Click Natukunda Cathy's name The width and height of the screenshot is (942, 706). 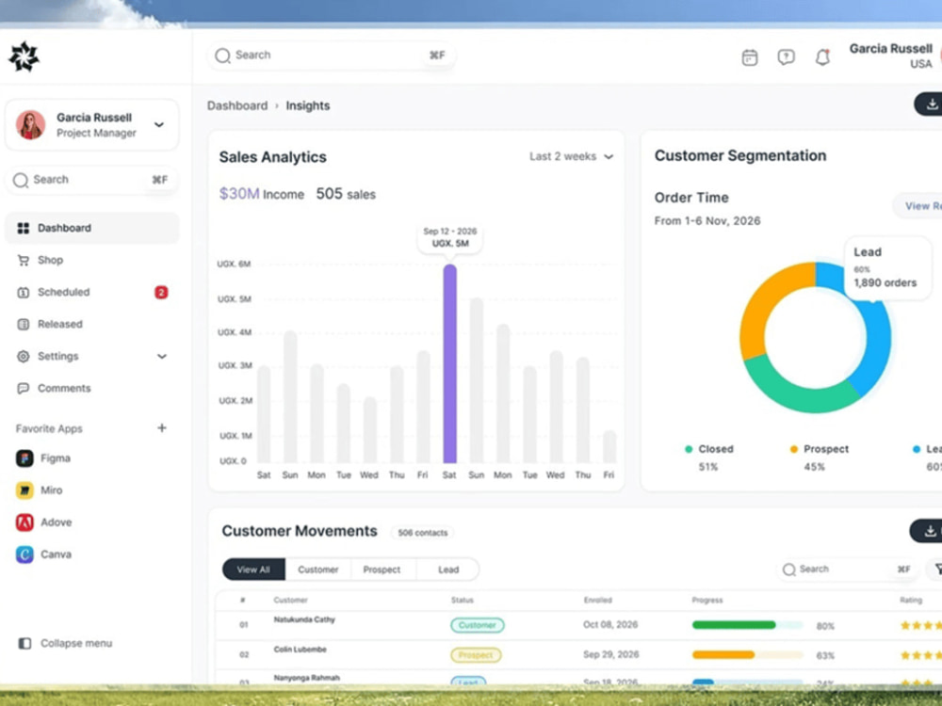pos(304,619)
